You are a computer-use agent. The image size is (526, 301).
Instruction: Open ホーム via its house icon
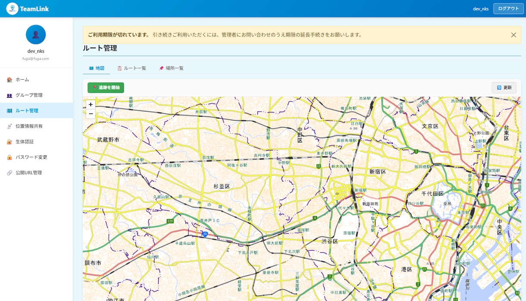pyautogui.click(x=9, y=80)
